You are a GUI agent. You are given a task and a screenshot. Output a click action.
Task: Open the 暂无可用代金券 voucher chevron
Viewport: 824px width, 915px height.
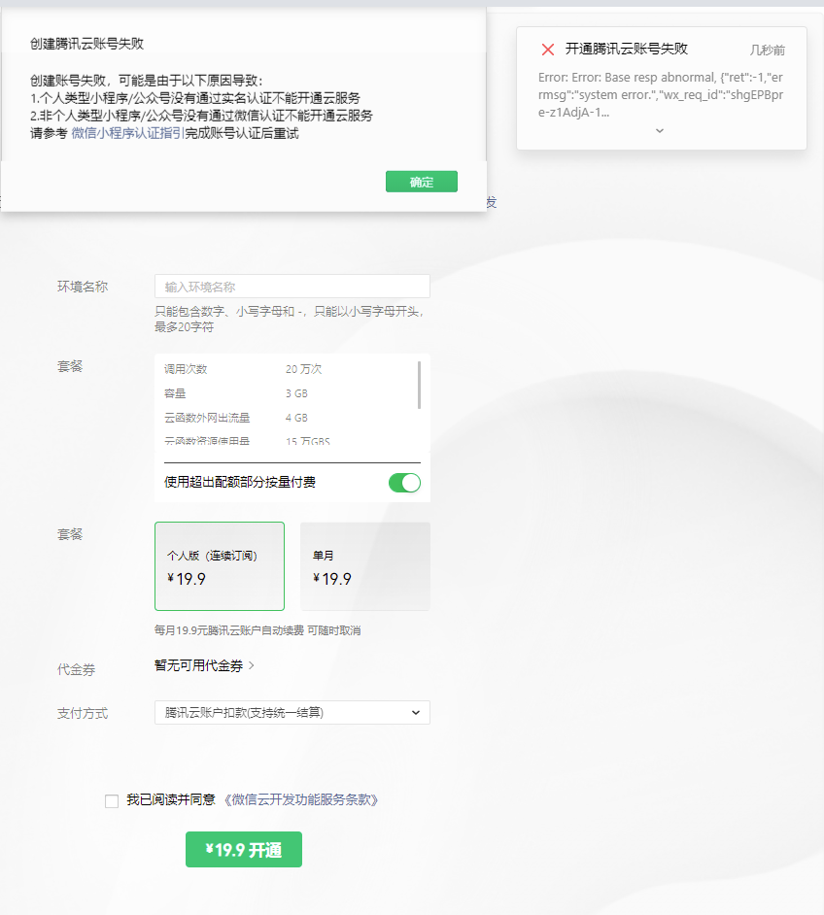[252, 665]
